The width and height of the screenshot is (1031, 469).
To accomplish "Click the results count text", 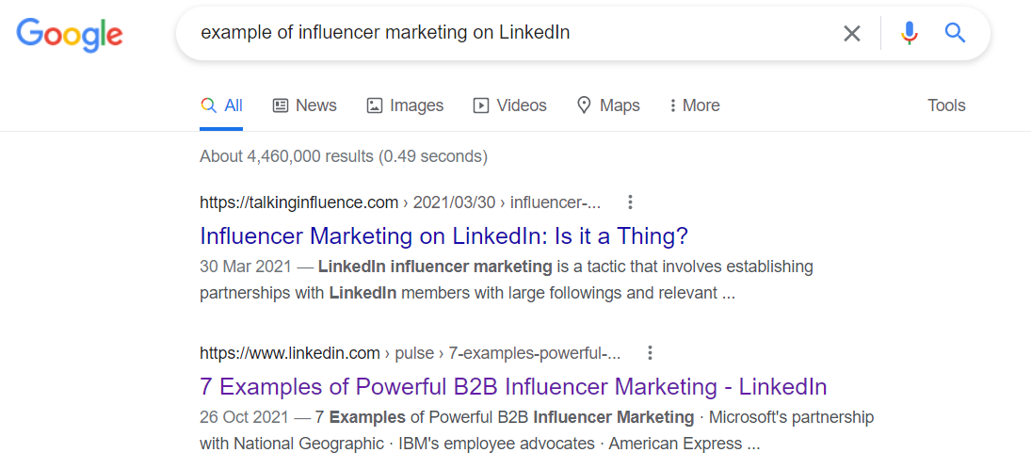I will click(343, 156).
